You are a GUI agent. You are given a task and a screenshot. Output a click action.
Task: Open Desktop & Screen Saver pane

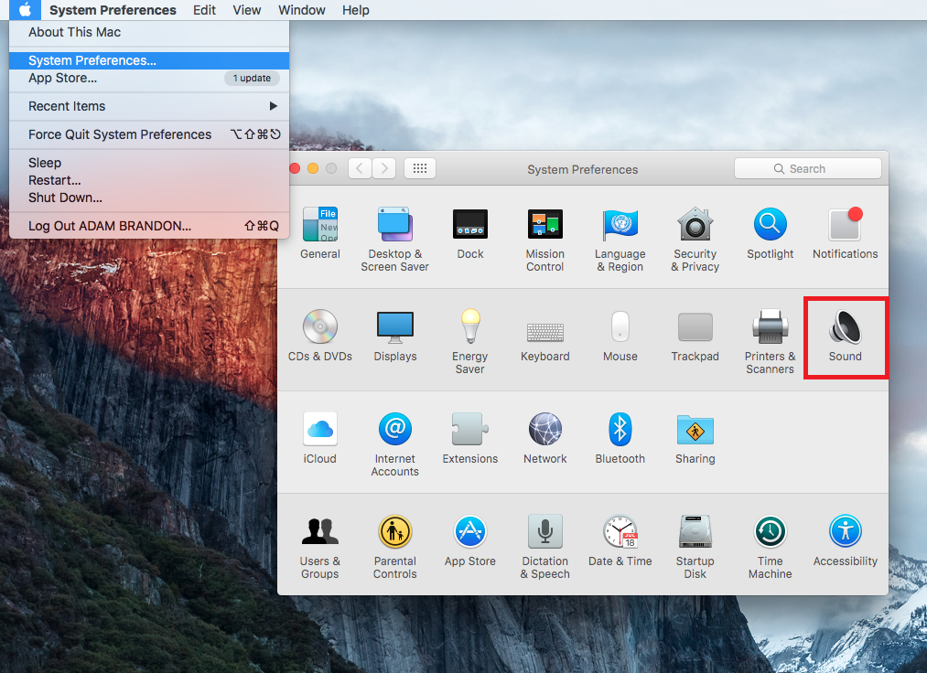(395, 240)
